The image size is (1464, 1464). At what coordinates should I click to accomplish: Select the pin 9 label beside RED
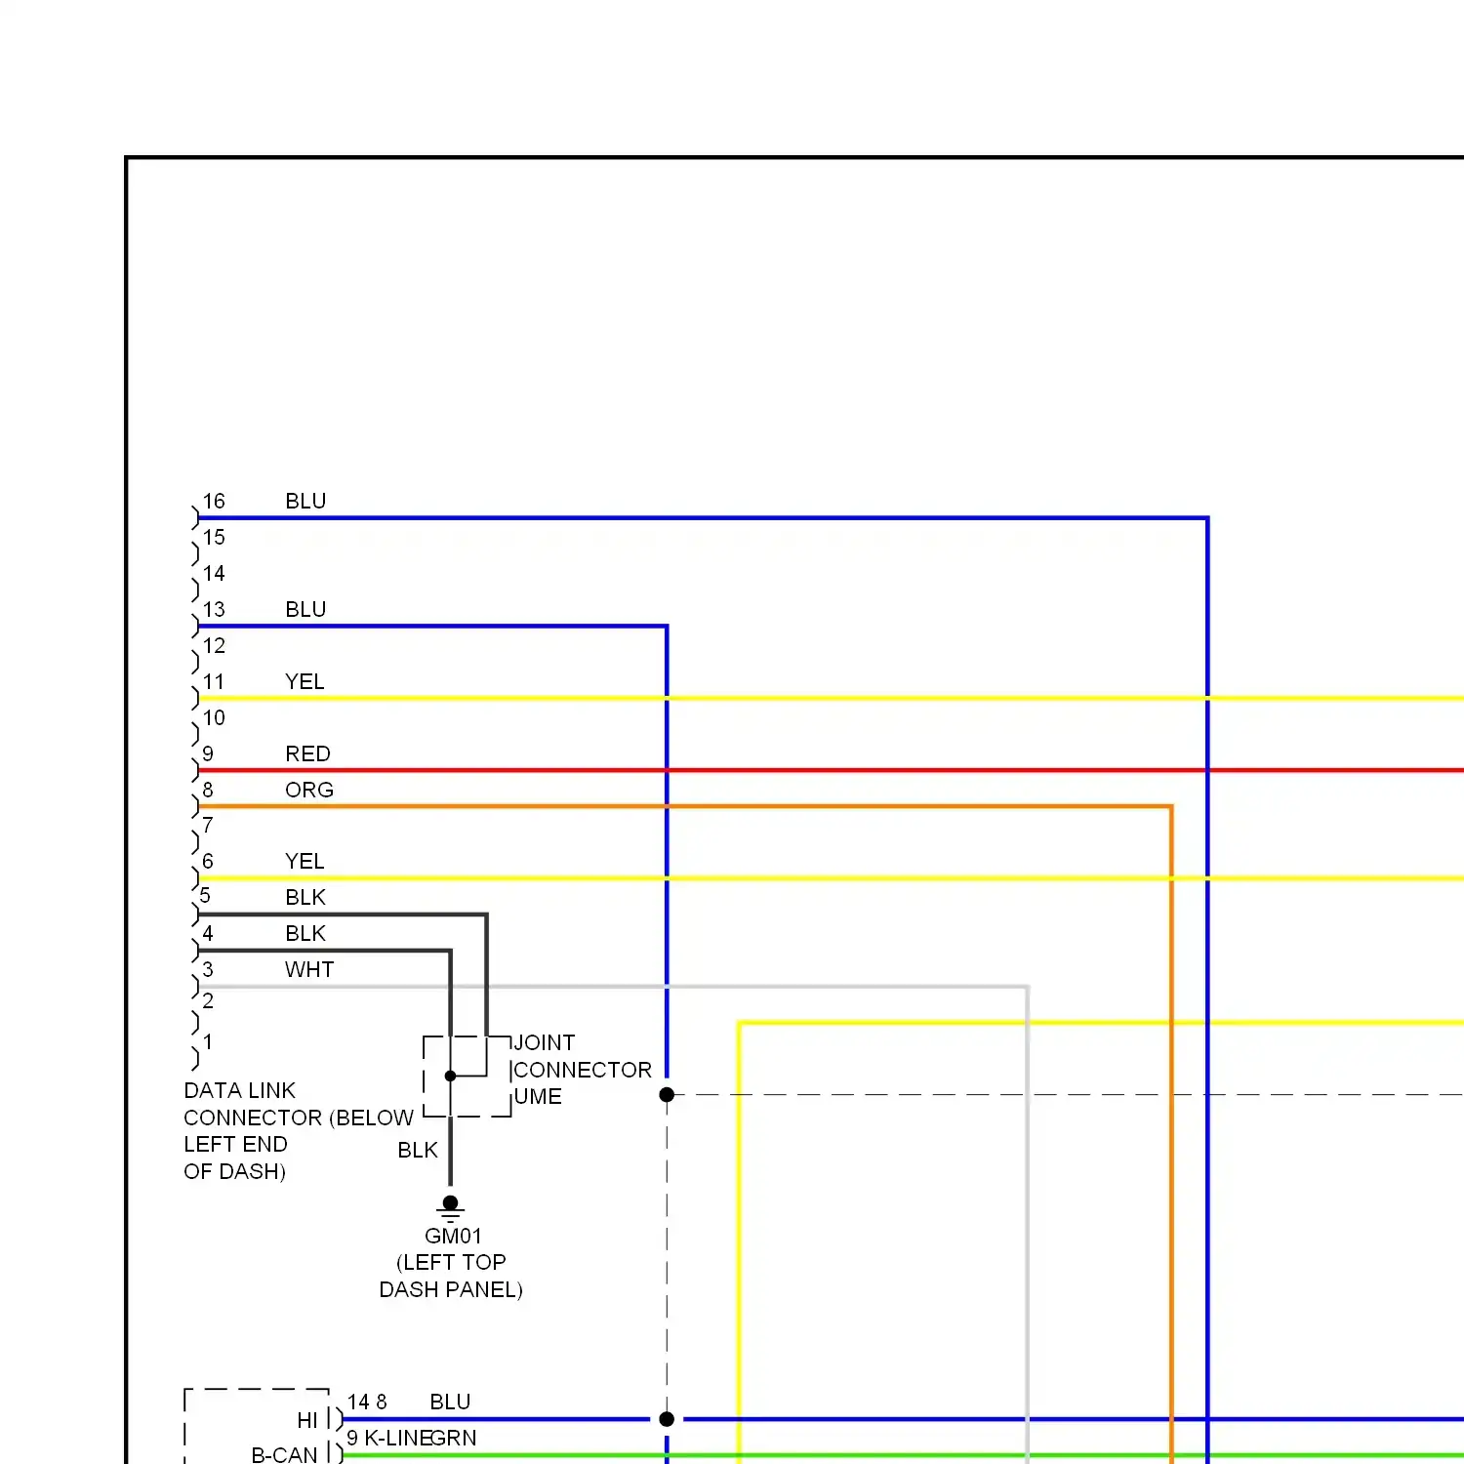pyautogui.click(x=208, y=754)
